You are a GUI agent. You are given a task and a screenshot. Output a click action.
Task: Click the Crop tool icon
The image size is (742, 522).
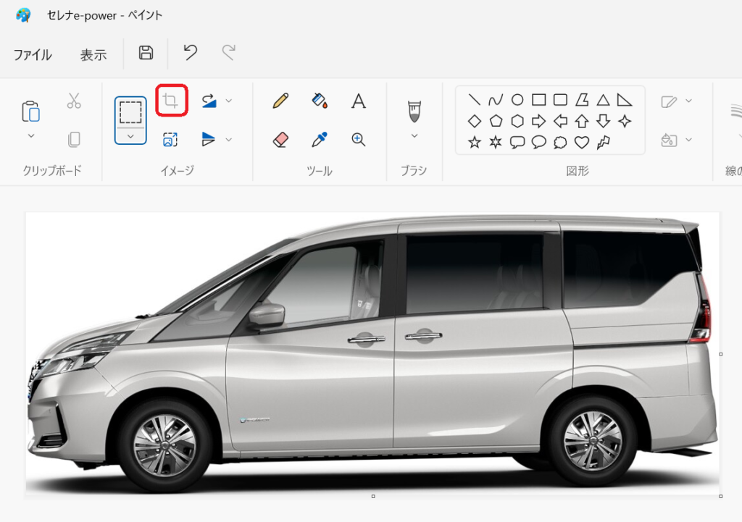coord(171,101)
